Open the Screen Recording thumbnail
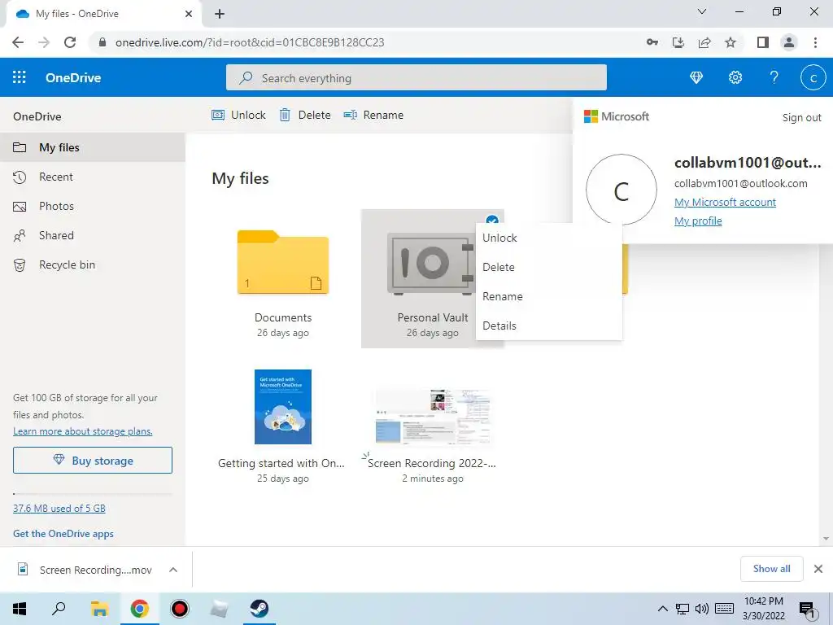The width and height of the screenshot is (833, 625). click(433, 417)
